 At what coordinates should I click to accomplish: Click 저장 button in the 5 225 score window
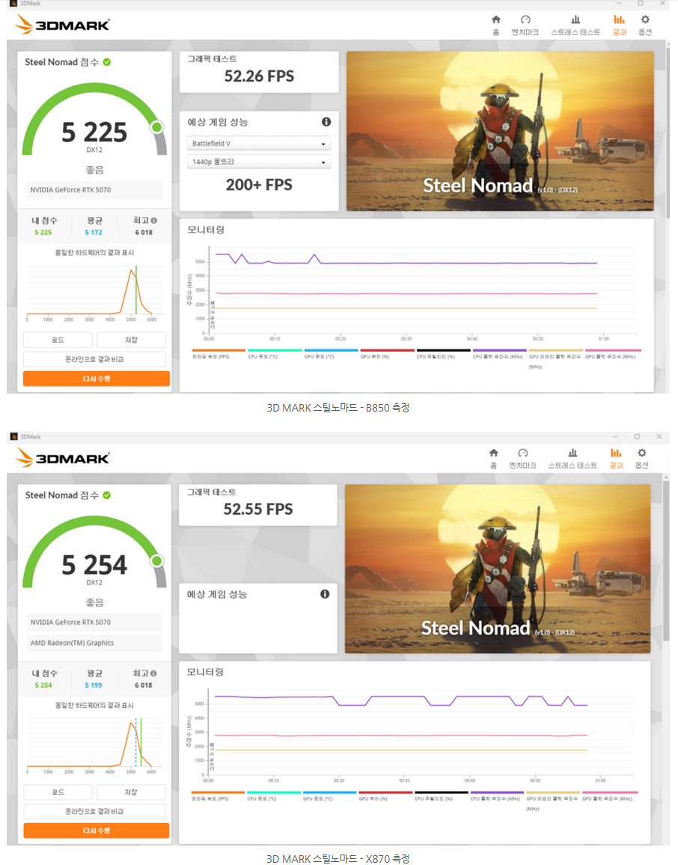click(x=131, y=340)
